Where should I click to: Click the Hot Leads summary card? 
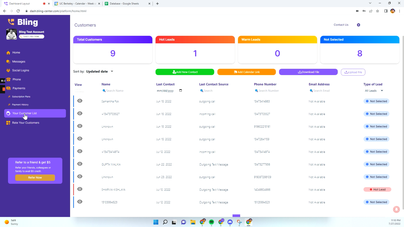coord(195,50)
